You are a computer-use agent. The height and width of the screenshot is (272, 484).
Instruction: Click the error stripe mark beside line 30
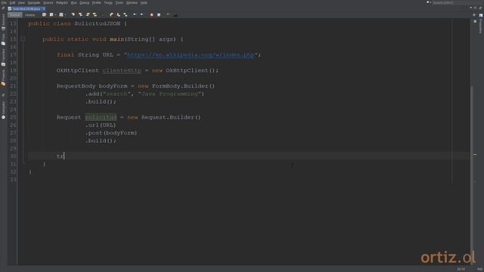pyautogui.click(x=475, y=154)
